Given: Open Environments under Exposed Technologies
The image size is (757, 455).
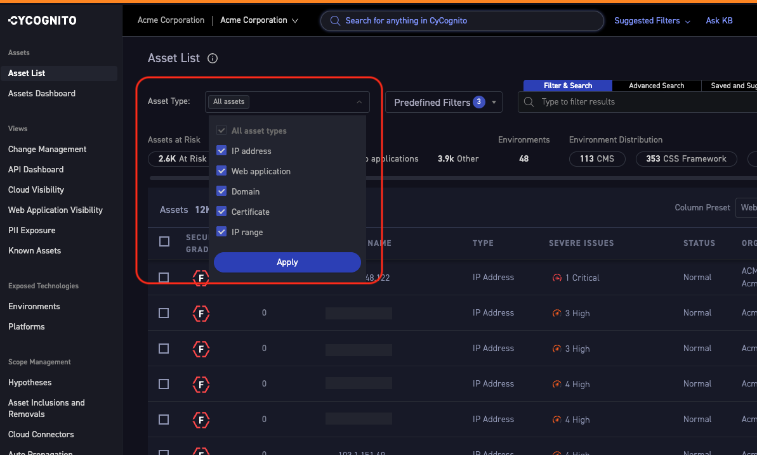Looking at the screenshot, I should 34,307.
